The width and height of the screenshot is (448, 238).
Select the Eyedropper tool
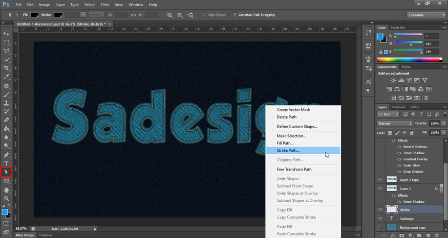coord(6,77)
